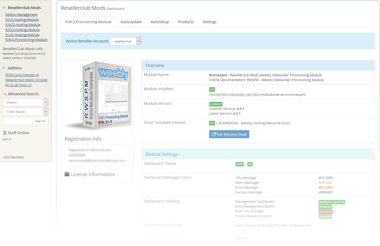Click the License Information heading
The width and height of the screenshot is (380, 246).
click(93, 174)
